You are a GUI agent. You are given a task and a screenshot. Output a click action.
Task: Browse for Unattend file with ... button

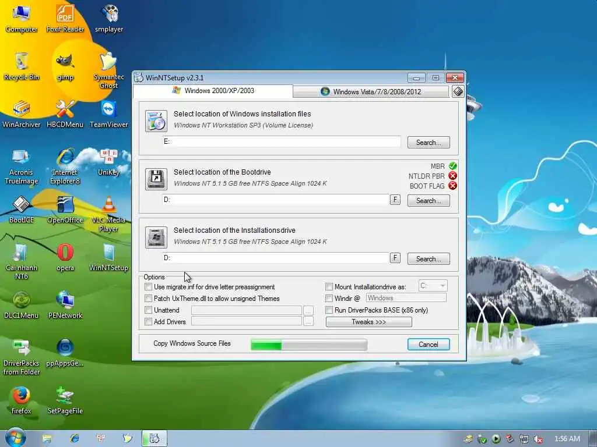(308, 311)
